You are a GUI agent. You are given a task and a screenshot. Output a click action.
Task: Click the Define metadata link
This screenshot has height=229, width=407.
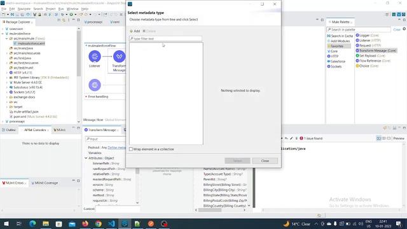(x=116, y=148)
